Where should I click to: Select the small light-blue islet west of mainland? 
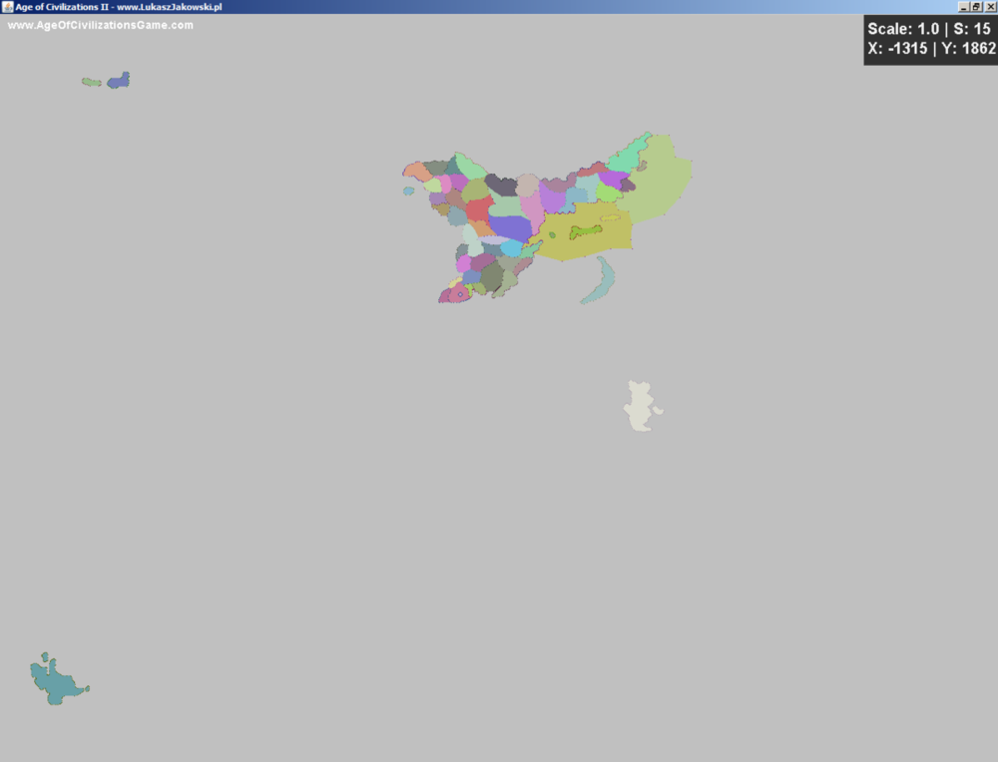pyautogui.click(x=408, y=190)
